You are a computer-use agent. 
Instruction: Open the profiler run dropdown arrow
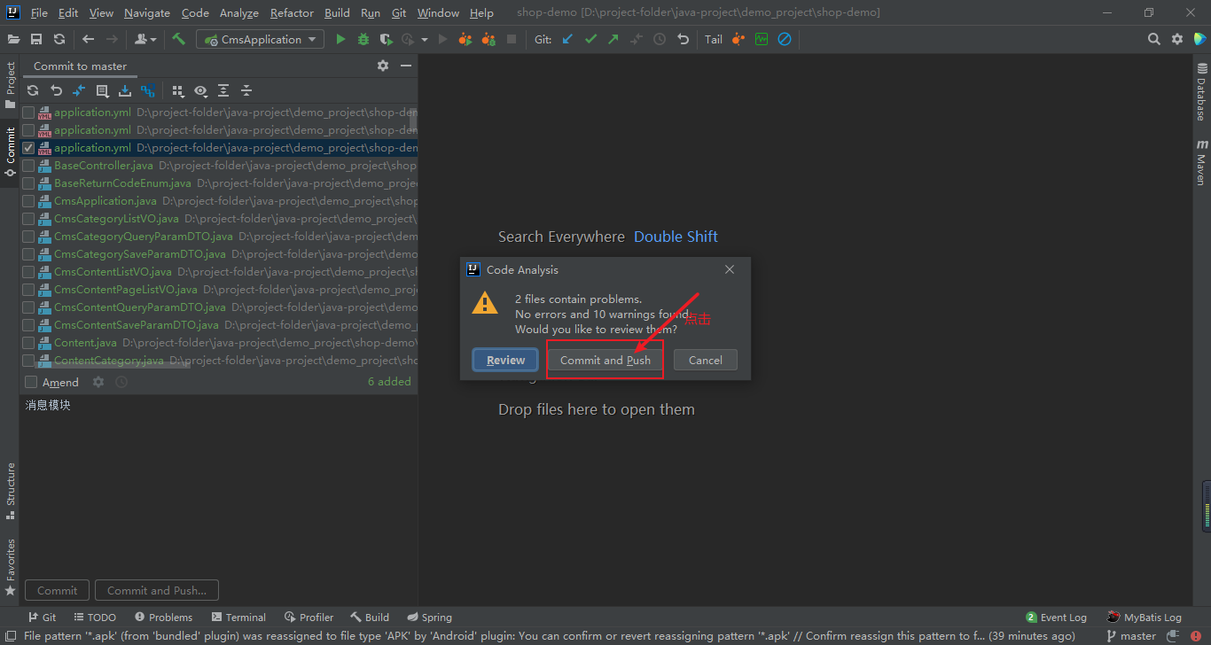click(x=425, y=40)
